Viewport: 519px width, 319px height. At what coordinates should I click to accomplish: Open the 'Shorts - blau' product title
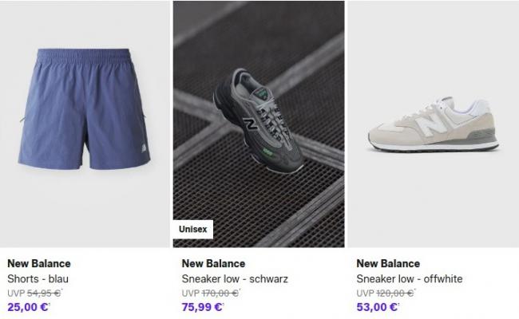[x=39, y=279]
